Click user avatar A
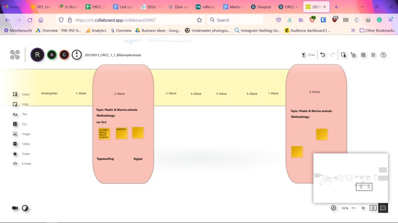This screenshot has width=398, height=223. tap(52, 55)
